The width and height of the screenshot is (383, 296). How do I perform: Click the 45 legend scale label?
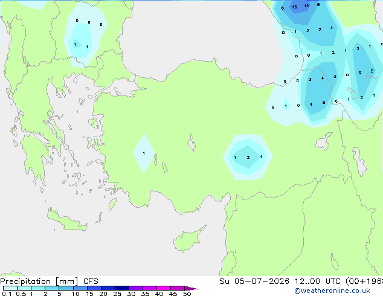tap(173, 294)
